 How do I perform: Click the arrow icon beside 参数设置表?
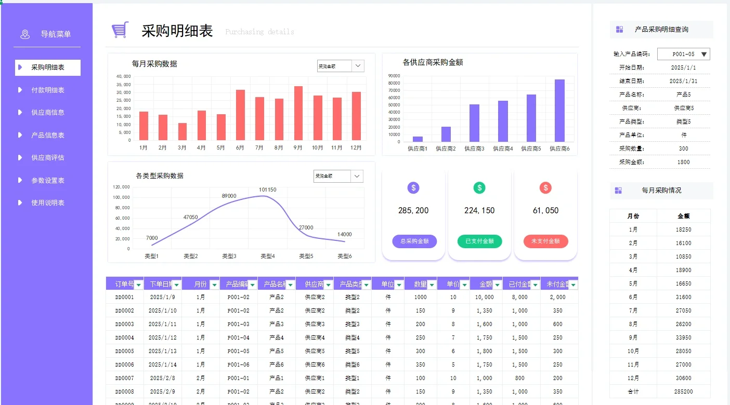(19, 180)
